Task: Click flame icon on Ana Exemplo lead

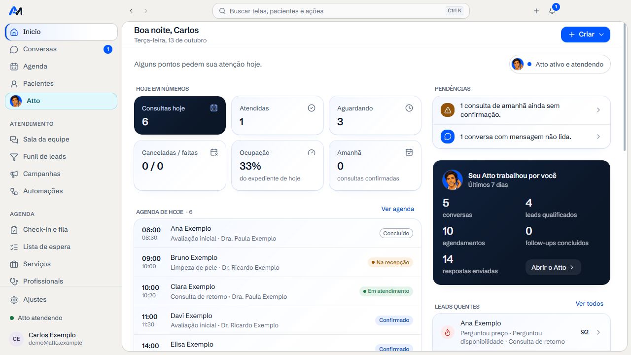Action: (x=448, y=332)
